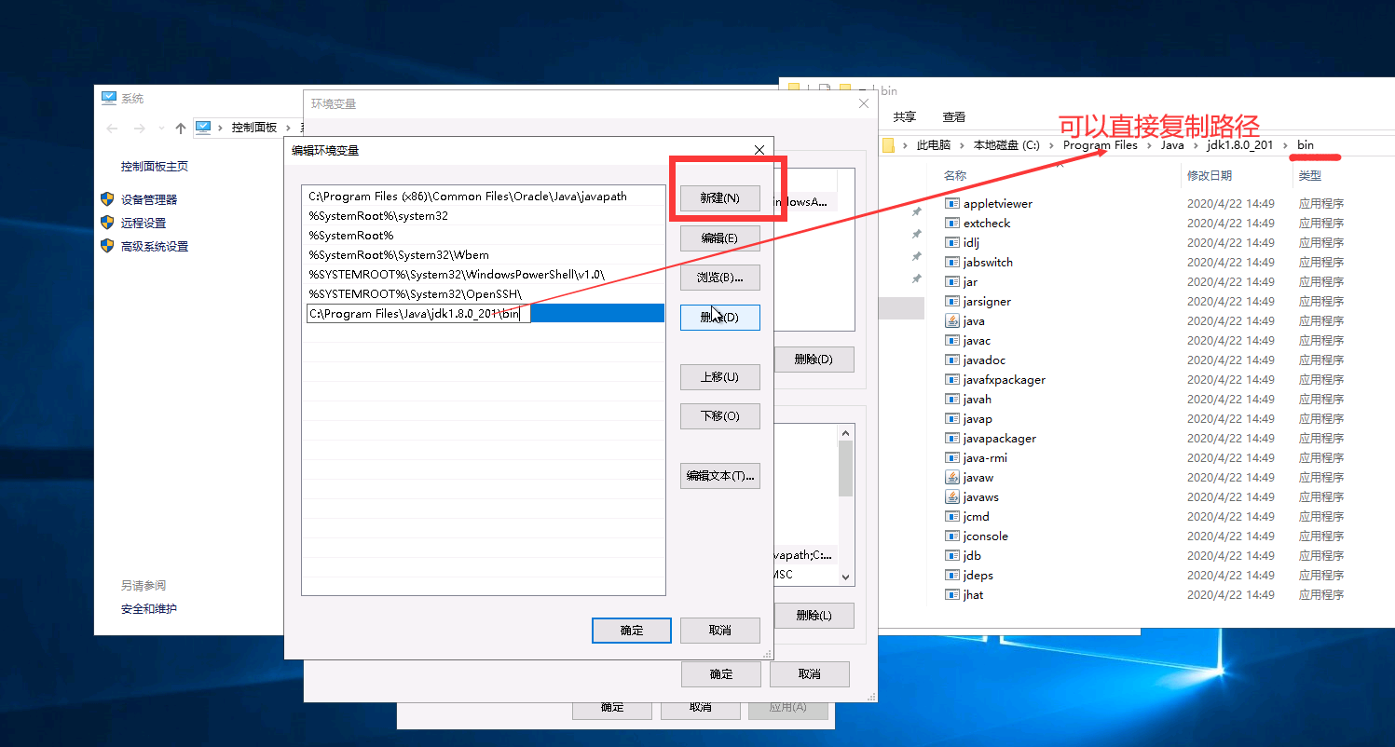The width and height of the screenshot is (1395, 747).
Task: Click the jar file icon
Action: 952,281
